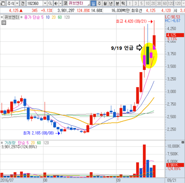Viewport: 185px width, 183px height.
Task: Click the small close icon on volume pane
Action: click(x=183, y=142)
